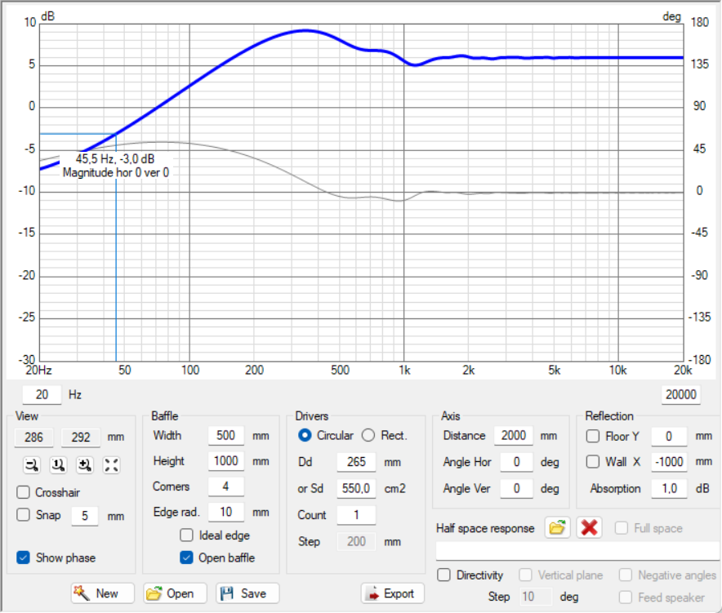The width and height of the screenshot is (722, 613).
Task: Open half space response file folder icon
Action: 557,527
